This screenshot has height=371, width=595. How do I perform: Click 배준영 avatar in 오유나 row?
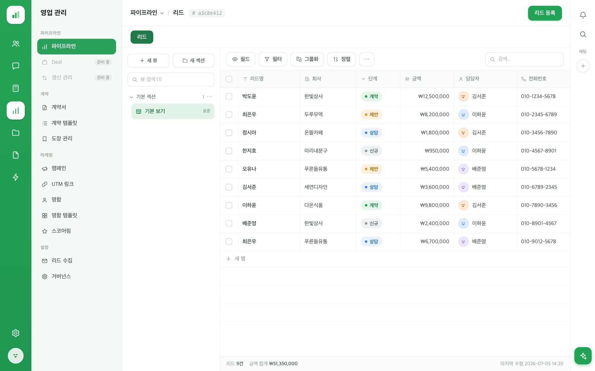463,169
